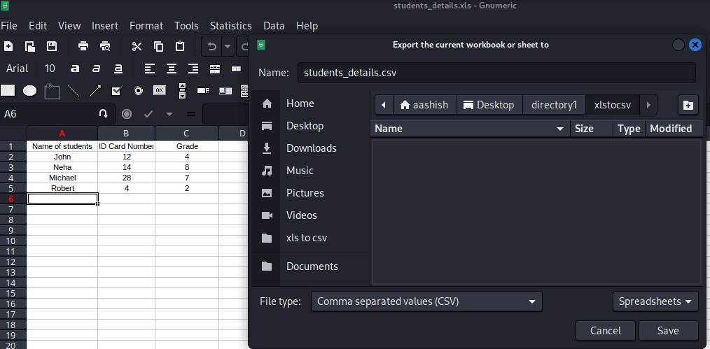Insert a checkbox form control
This screenshot has height=349, width=710.
point(117,91)
